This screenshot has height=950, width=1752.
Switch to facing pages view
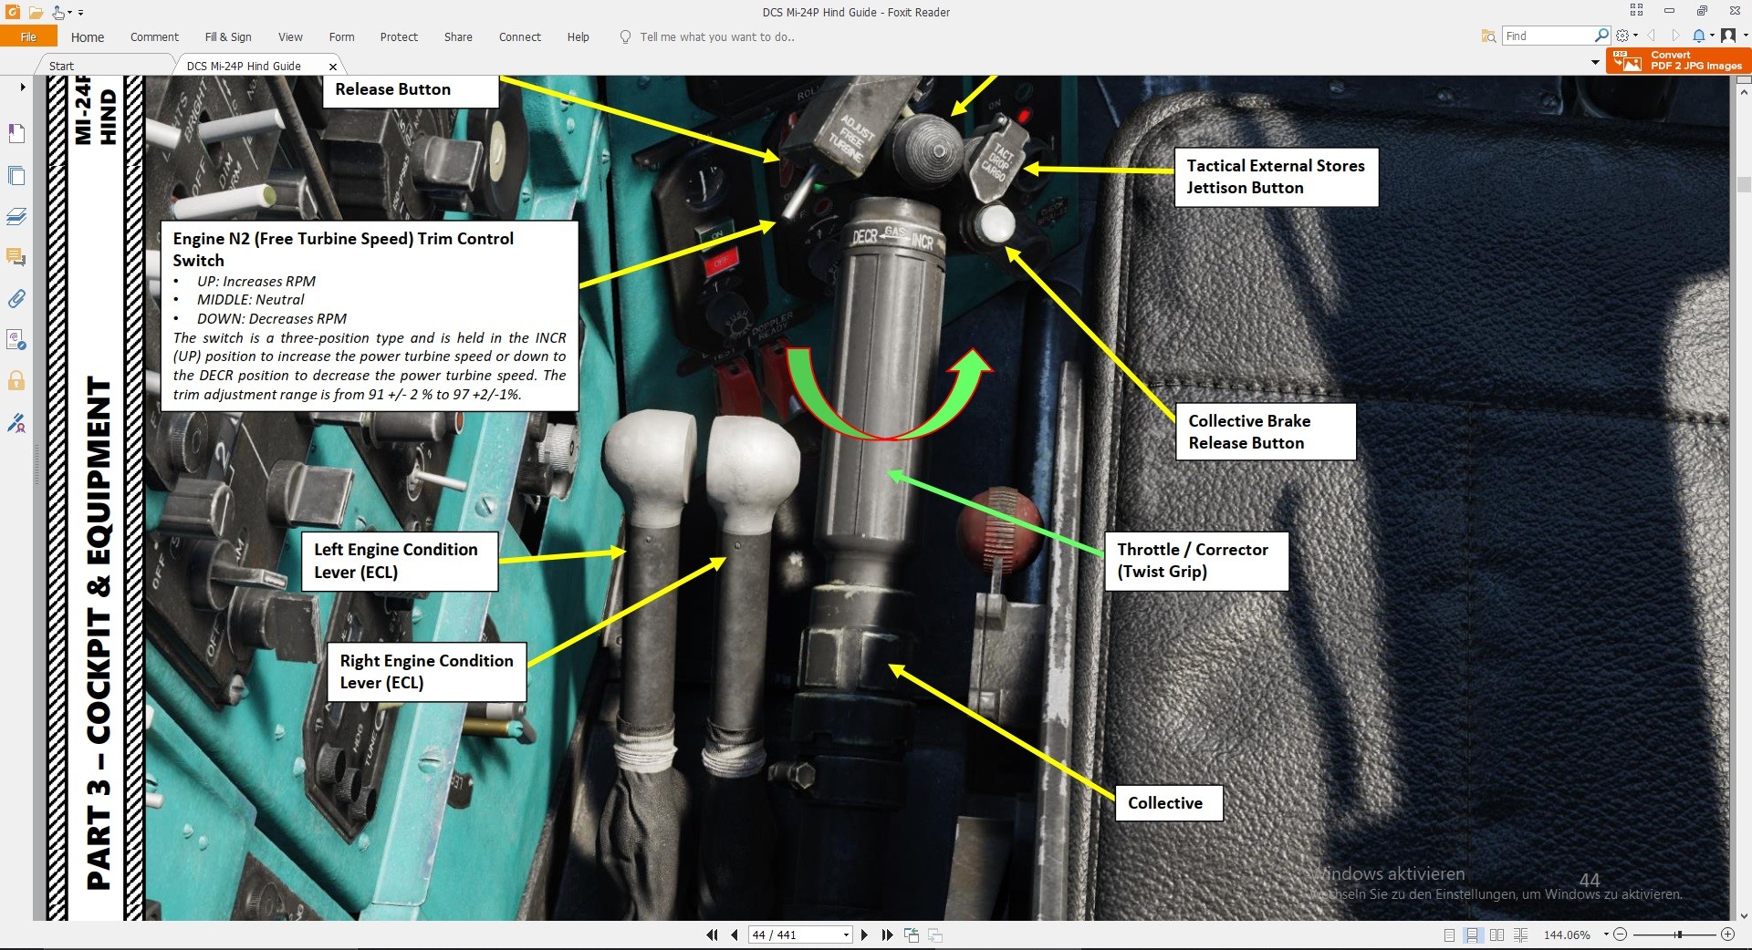pos(1496,935)
